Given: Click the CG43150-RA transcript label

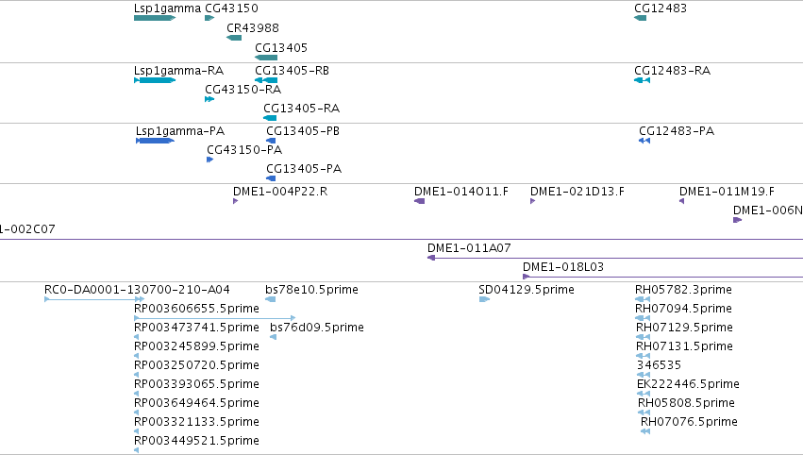Looking at the screenshot, I should pyautogui.click(x=243, y=89).
